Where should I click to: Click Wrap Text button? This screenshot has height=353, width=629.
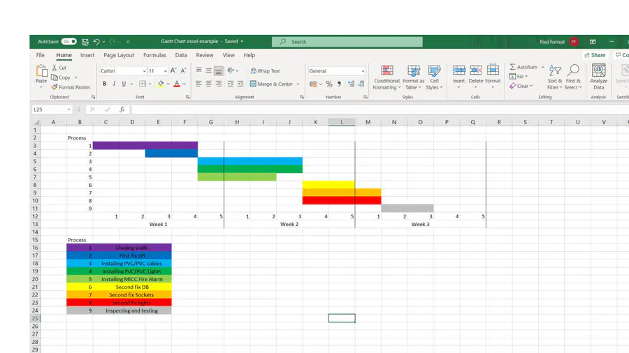click(265, 71)
